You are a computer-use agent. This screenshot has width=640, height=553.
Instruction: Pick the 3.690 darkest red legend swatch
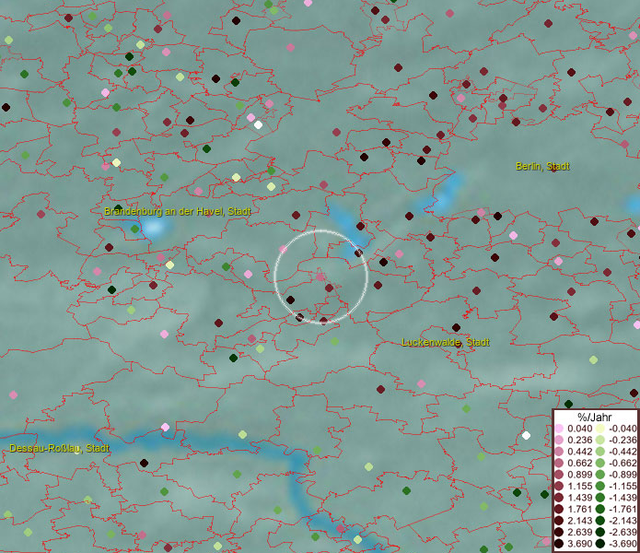point(559,544)
